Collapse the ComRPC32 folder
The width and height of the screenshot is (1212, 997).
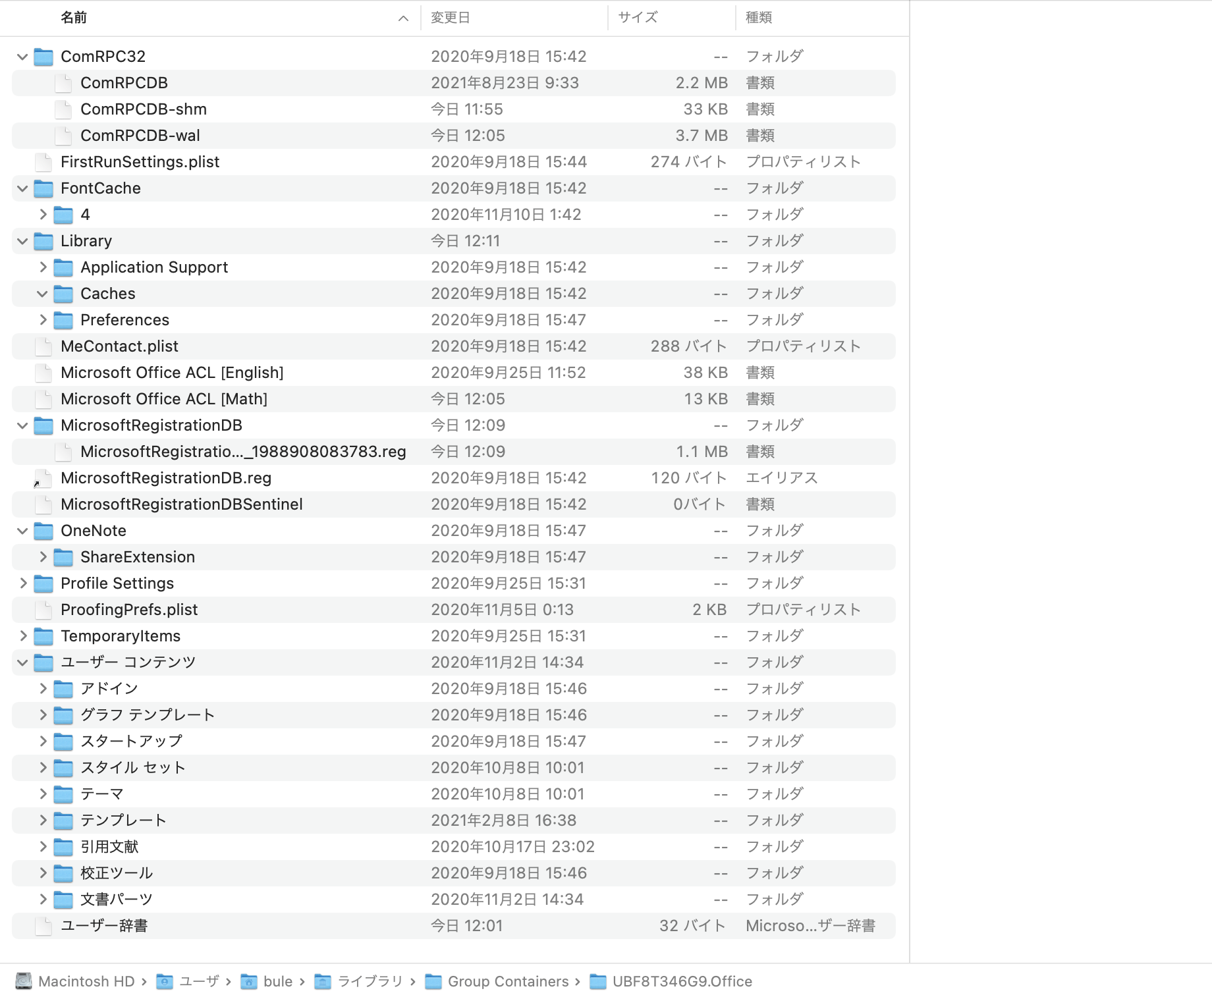(22, 57)
